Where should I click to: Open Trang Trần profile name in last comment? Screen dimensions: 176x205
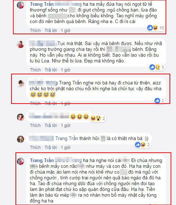click(x=42, y=160)
